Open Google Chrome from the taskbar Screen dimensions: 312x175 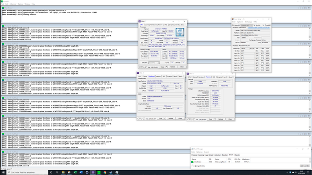(105, 173)
